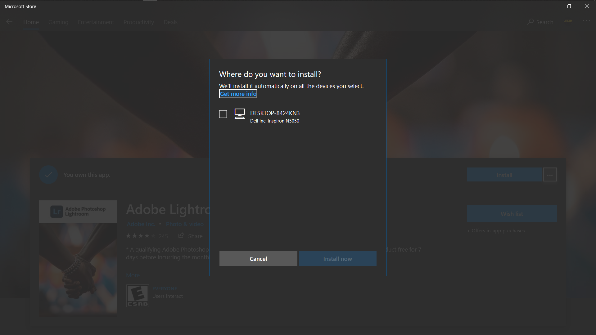Open the Photo & video category link

click(x=185, y=224)
